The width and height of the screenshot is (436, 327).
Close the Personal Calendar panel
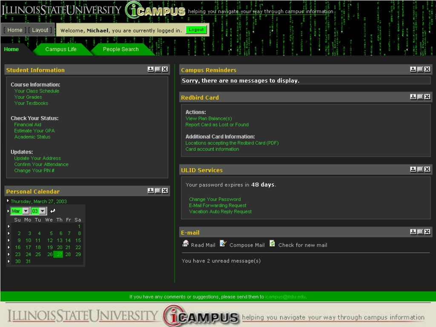click(165, 190)
